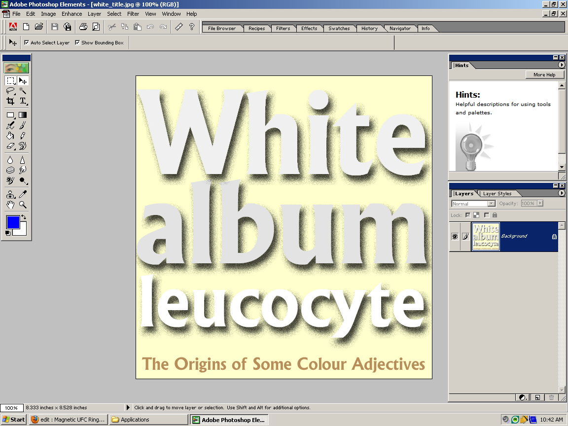Viewport: 568px width, 426px height.
Task: Create a new layer in Layers palette
Action: click(537, 397)
